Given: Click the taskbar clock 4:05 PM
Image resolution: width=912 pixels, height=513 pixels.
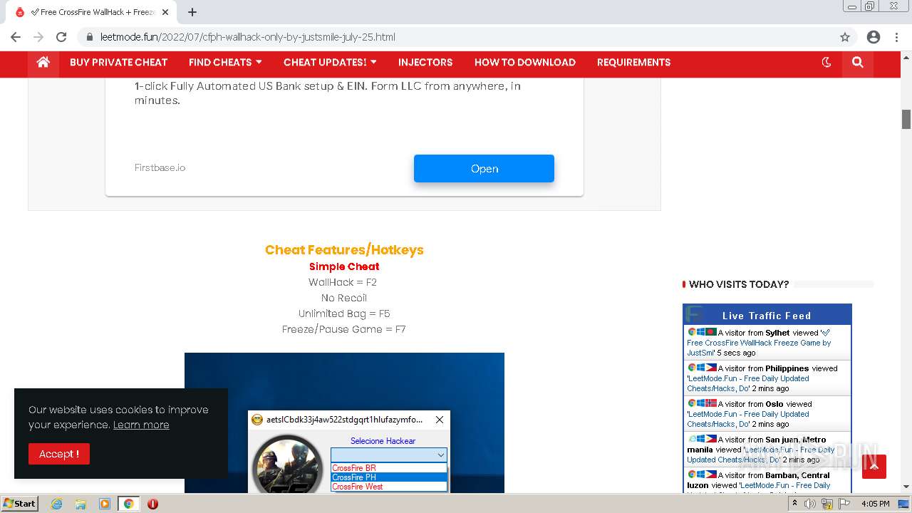Looking at the screenshot, I should point(876,504).
